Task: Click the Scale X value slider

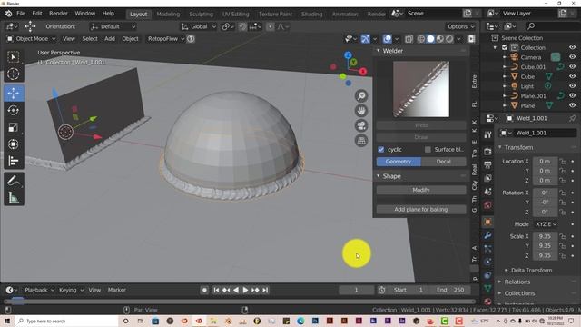Action: click(545, 236)
